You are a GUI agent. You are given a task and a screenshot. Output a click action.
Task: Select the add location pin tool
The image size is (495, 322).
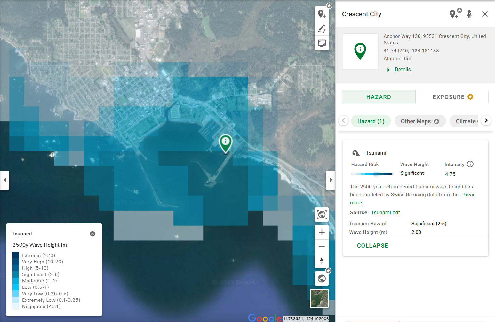pyautogui.click(x=322, y=13)
